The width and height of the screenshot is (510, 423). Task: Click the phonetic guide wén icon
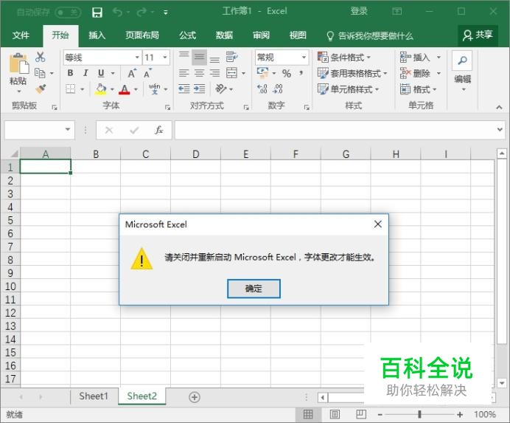(x=155, y=89)
